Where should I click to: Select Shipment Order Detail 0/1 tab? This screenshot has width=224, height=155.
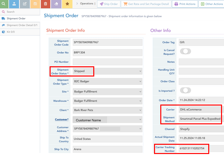tap(22, 25)
